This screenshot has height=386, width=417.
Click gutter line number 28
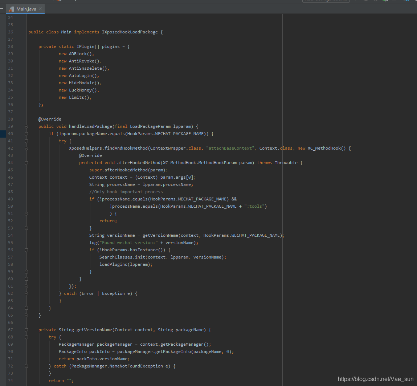click(x=11, y=46)
